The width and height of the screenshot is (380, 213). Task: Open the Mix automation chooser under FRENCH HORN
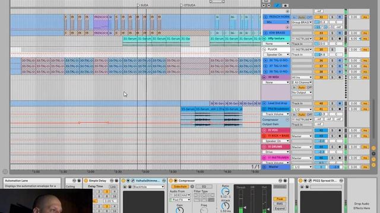pyautogui.click(x=276, y=22)
